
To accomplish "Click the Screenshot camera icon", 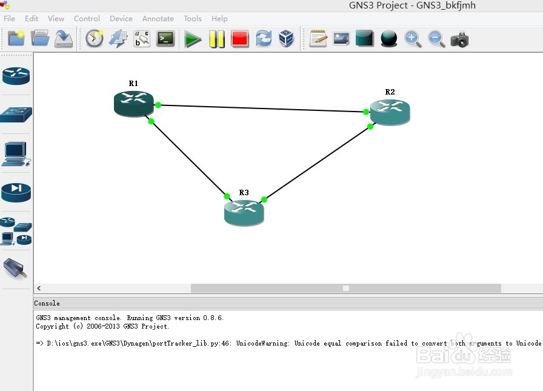I will [x=459, y=39].
